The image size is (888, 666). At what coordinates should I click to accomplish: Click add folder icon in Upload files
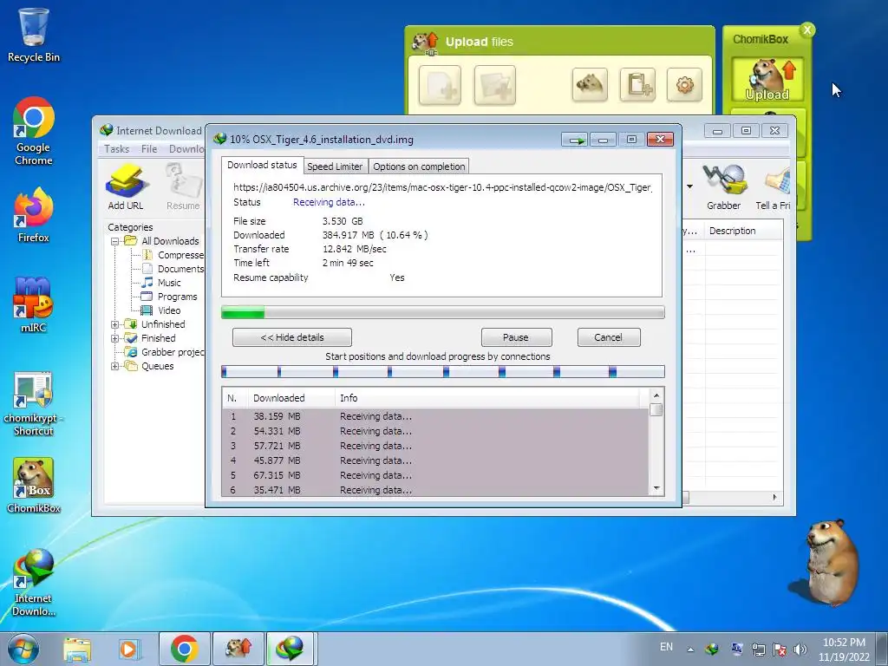(495, 86)
